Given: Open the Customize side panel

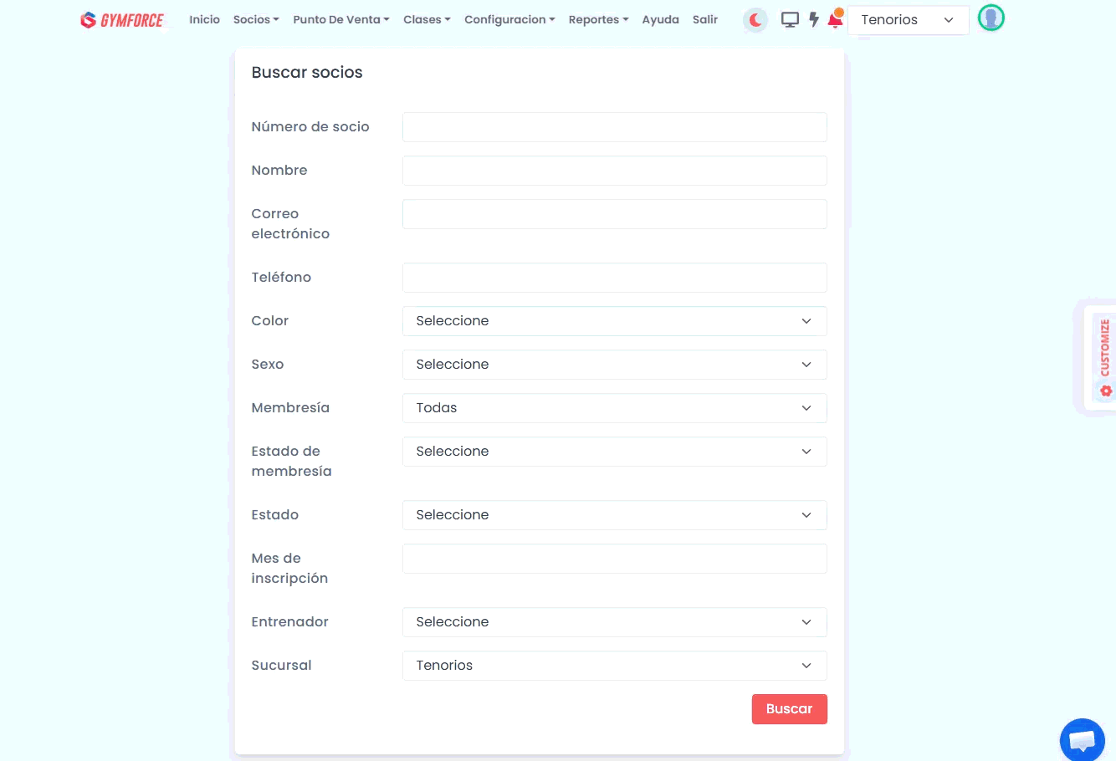Looking at the screenshot, I should point(1104,358).
